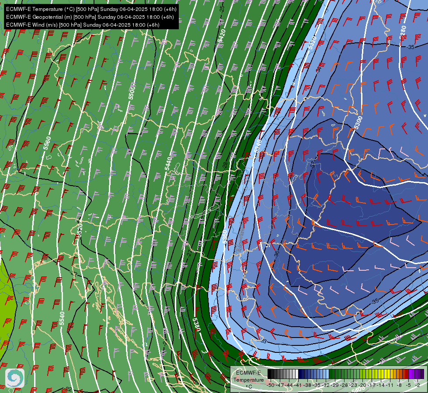Pick the lightest blue legend swatch above -32
Screen dimensions: 428x393
327,374
